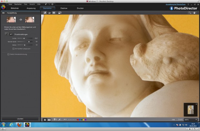The image size is (200, 131).
Task: Open Windows Start menu orb
Action: tap(4, 125)
